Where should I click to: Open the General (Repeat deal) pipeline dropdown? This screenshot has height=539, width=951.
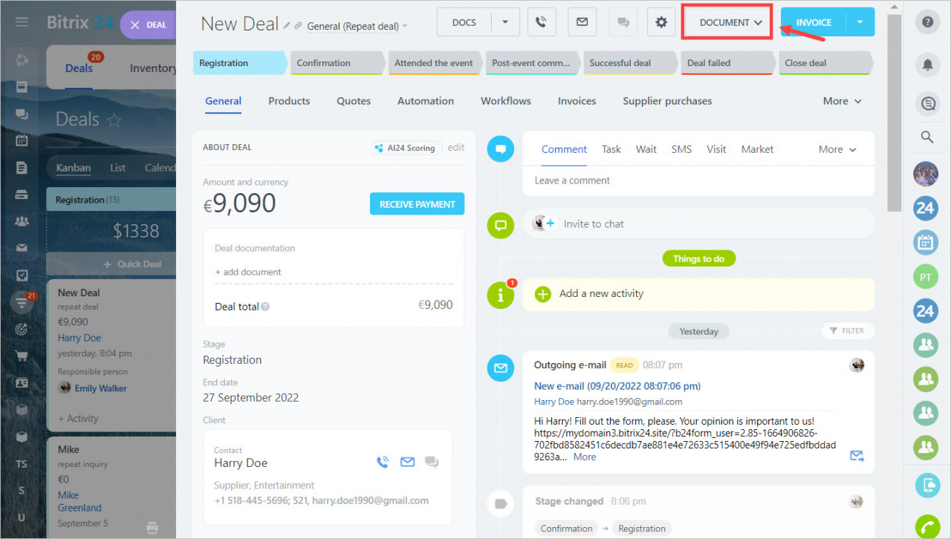(357, 26)
